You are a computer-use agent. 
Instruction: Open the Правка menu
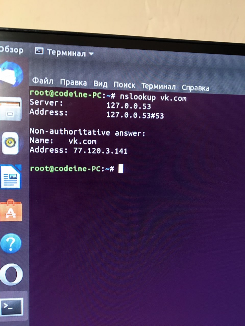click(73, 82)
